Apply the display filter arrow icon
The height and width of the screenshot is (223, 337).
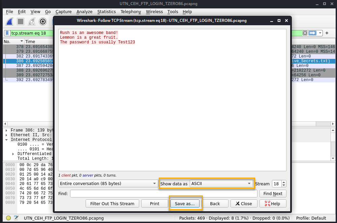click(312, 33)
